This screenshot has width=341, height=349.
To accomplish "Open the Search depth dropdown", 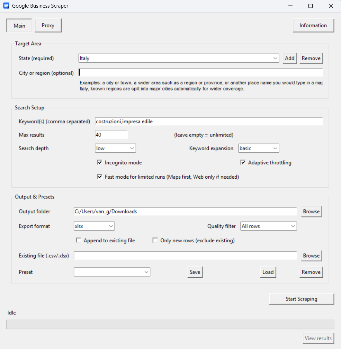I will (x=116, y=149).
